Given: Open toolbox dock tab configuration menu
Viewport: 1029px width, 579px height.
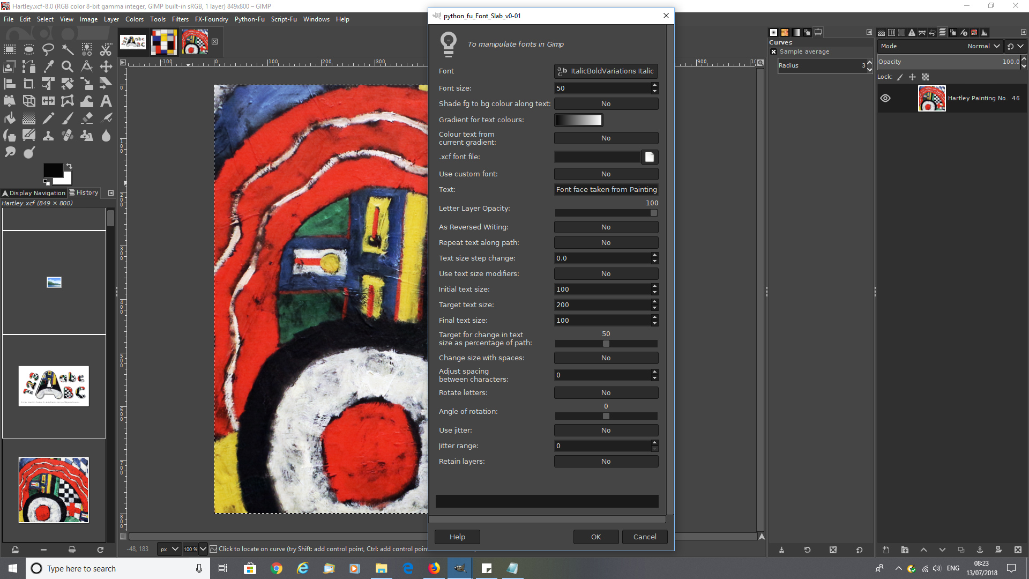Looking at the screenshot, I should coord(111,193).
